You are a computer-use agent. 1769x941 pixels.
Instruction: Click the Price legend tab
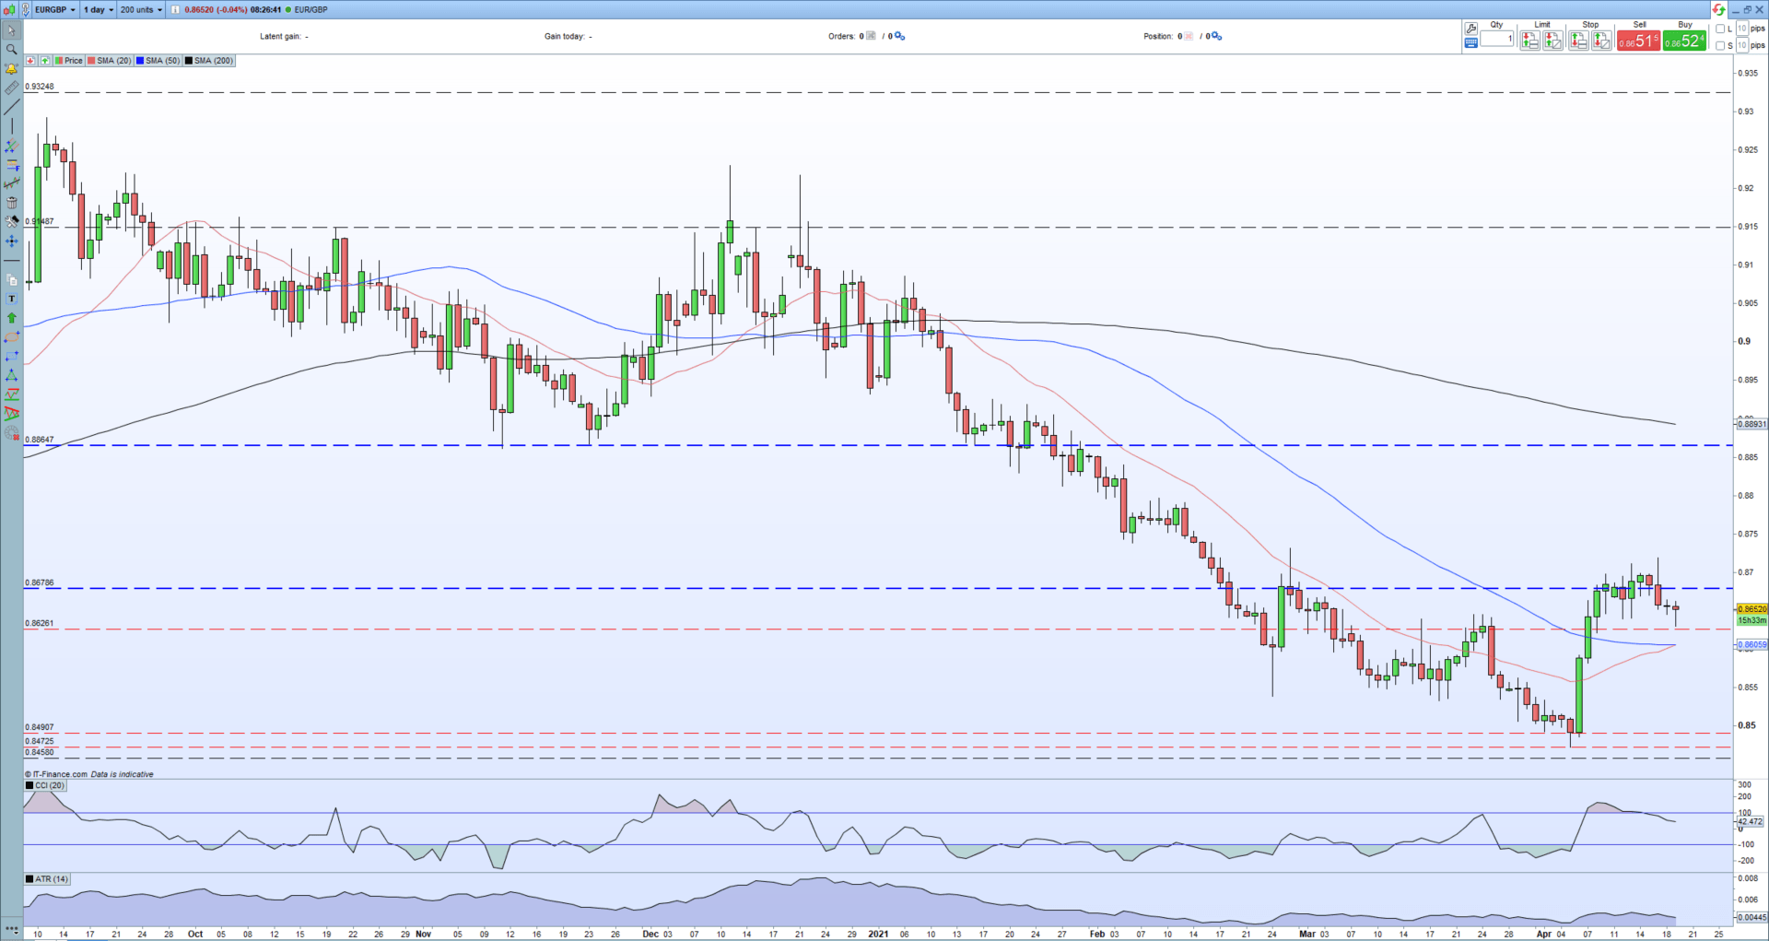69,61
